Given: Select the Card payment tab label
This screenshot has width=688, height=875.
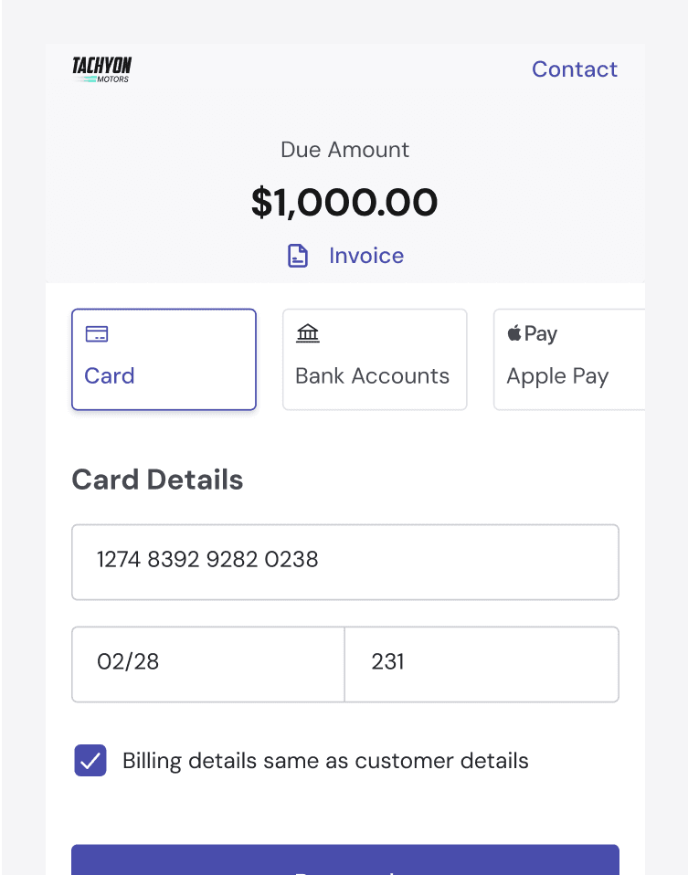Looking at the screenshot, I should tap(110, 376).
